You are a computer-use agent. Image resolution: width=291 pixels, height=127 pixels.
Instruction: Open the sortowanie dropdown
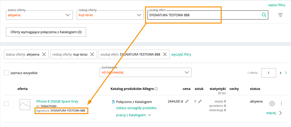(x=145, y=72)
